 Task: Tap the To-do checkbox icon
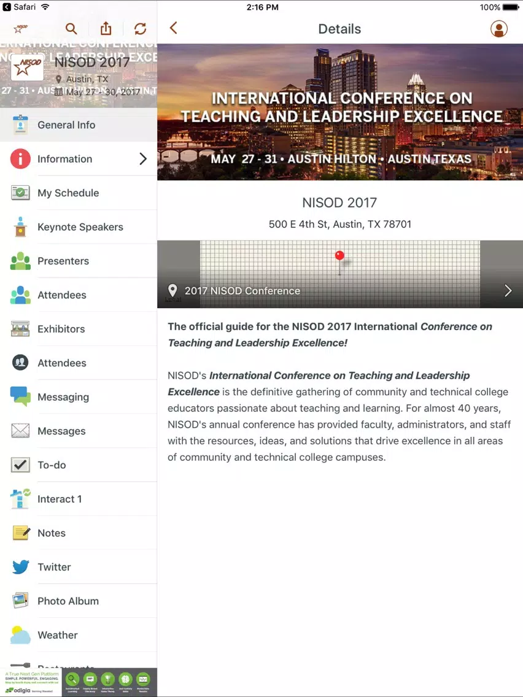click(20, 465)
